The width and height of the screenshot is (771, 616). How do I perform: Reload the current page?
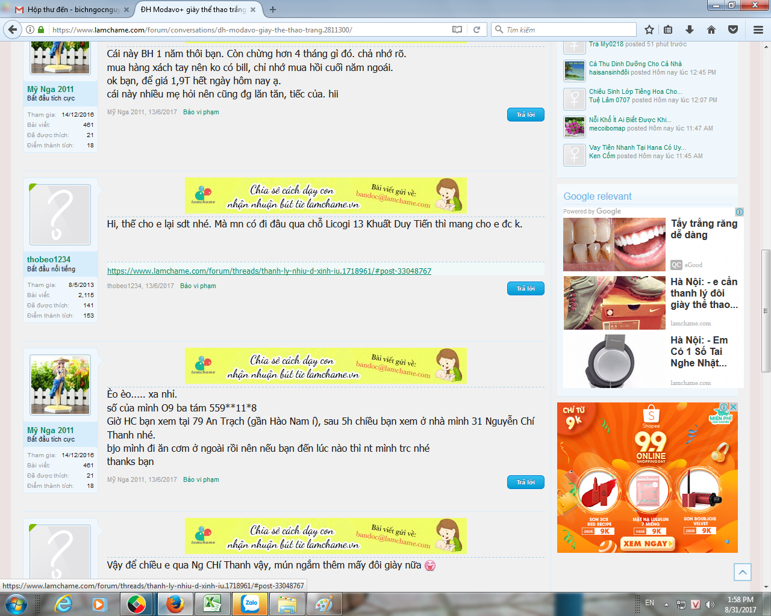(x=476, y=29)
